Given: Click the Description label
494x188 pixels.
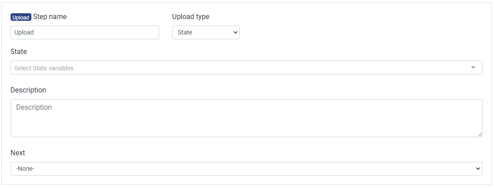Looking at the screenshot, I should tap(28, 90).
